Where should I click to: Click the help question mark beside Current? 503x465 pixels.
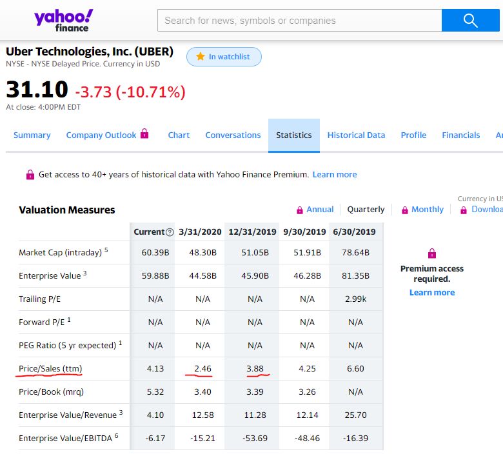pyautogui.click(x=170, y=232)
